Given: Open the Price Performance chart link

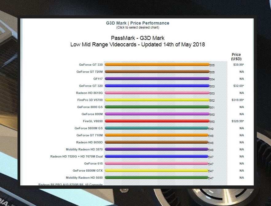Looking at the screenshot, I should point(150,23).
